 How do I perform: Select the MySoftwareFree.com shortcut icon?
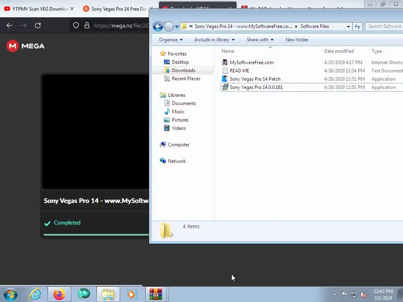pyautogui.click(x=225, y=63)
